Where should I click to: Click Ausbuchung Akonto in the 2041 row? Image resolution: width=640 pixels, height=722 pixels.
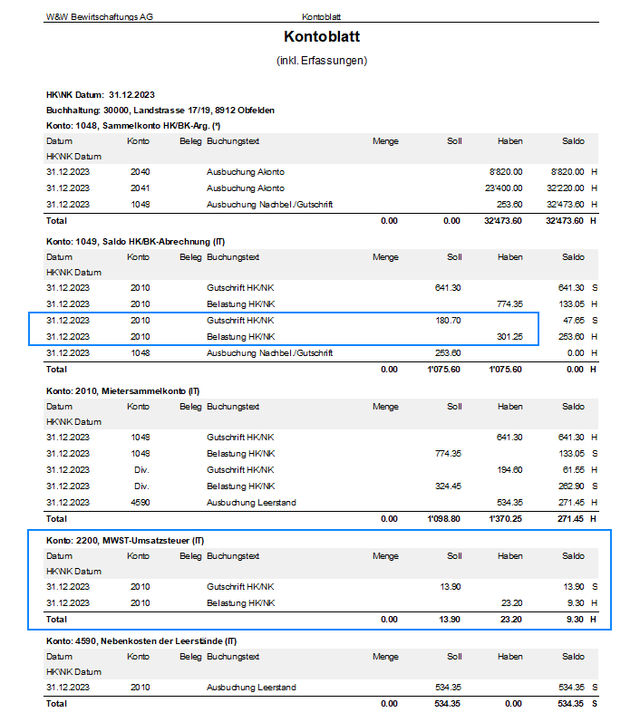coord(246,188)
